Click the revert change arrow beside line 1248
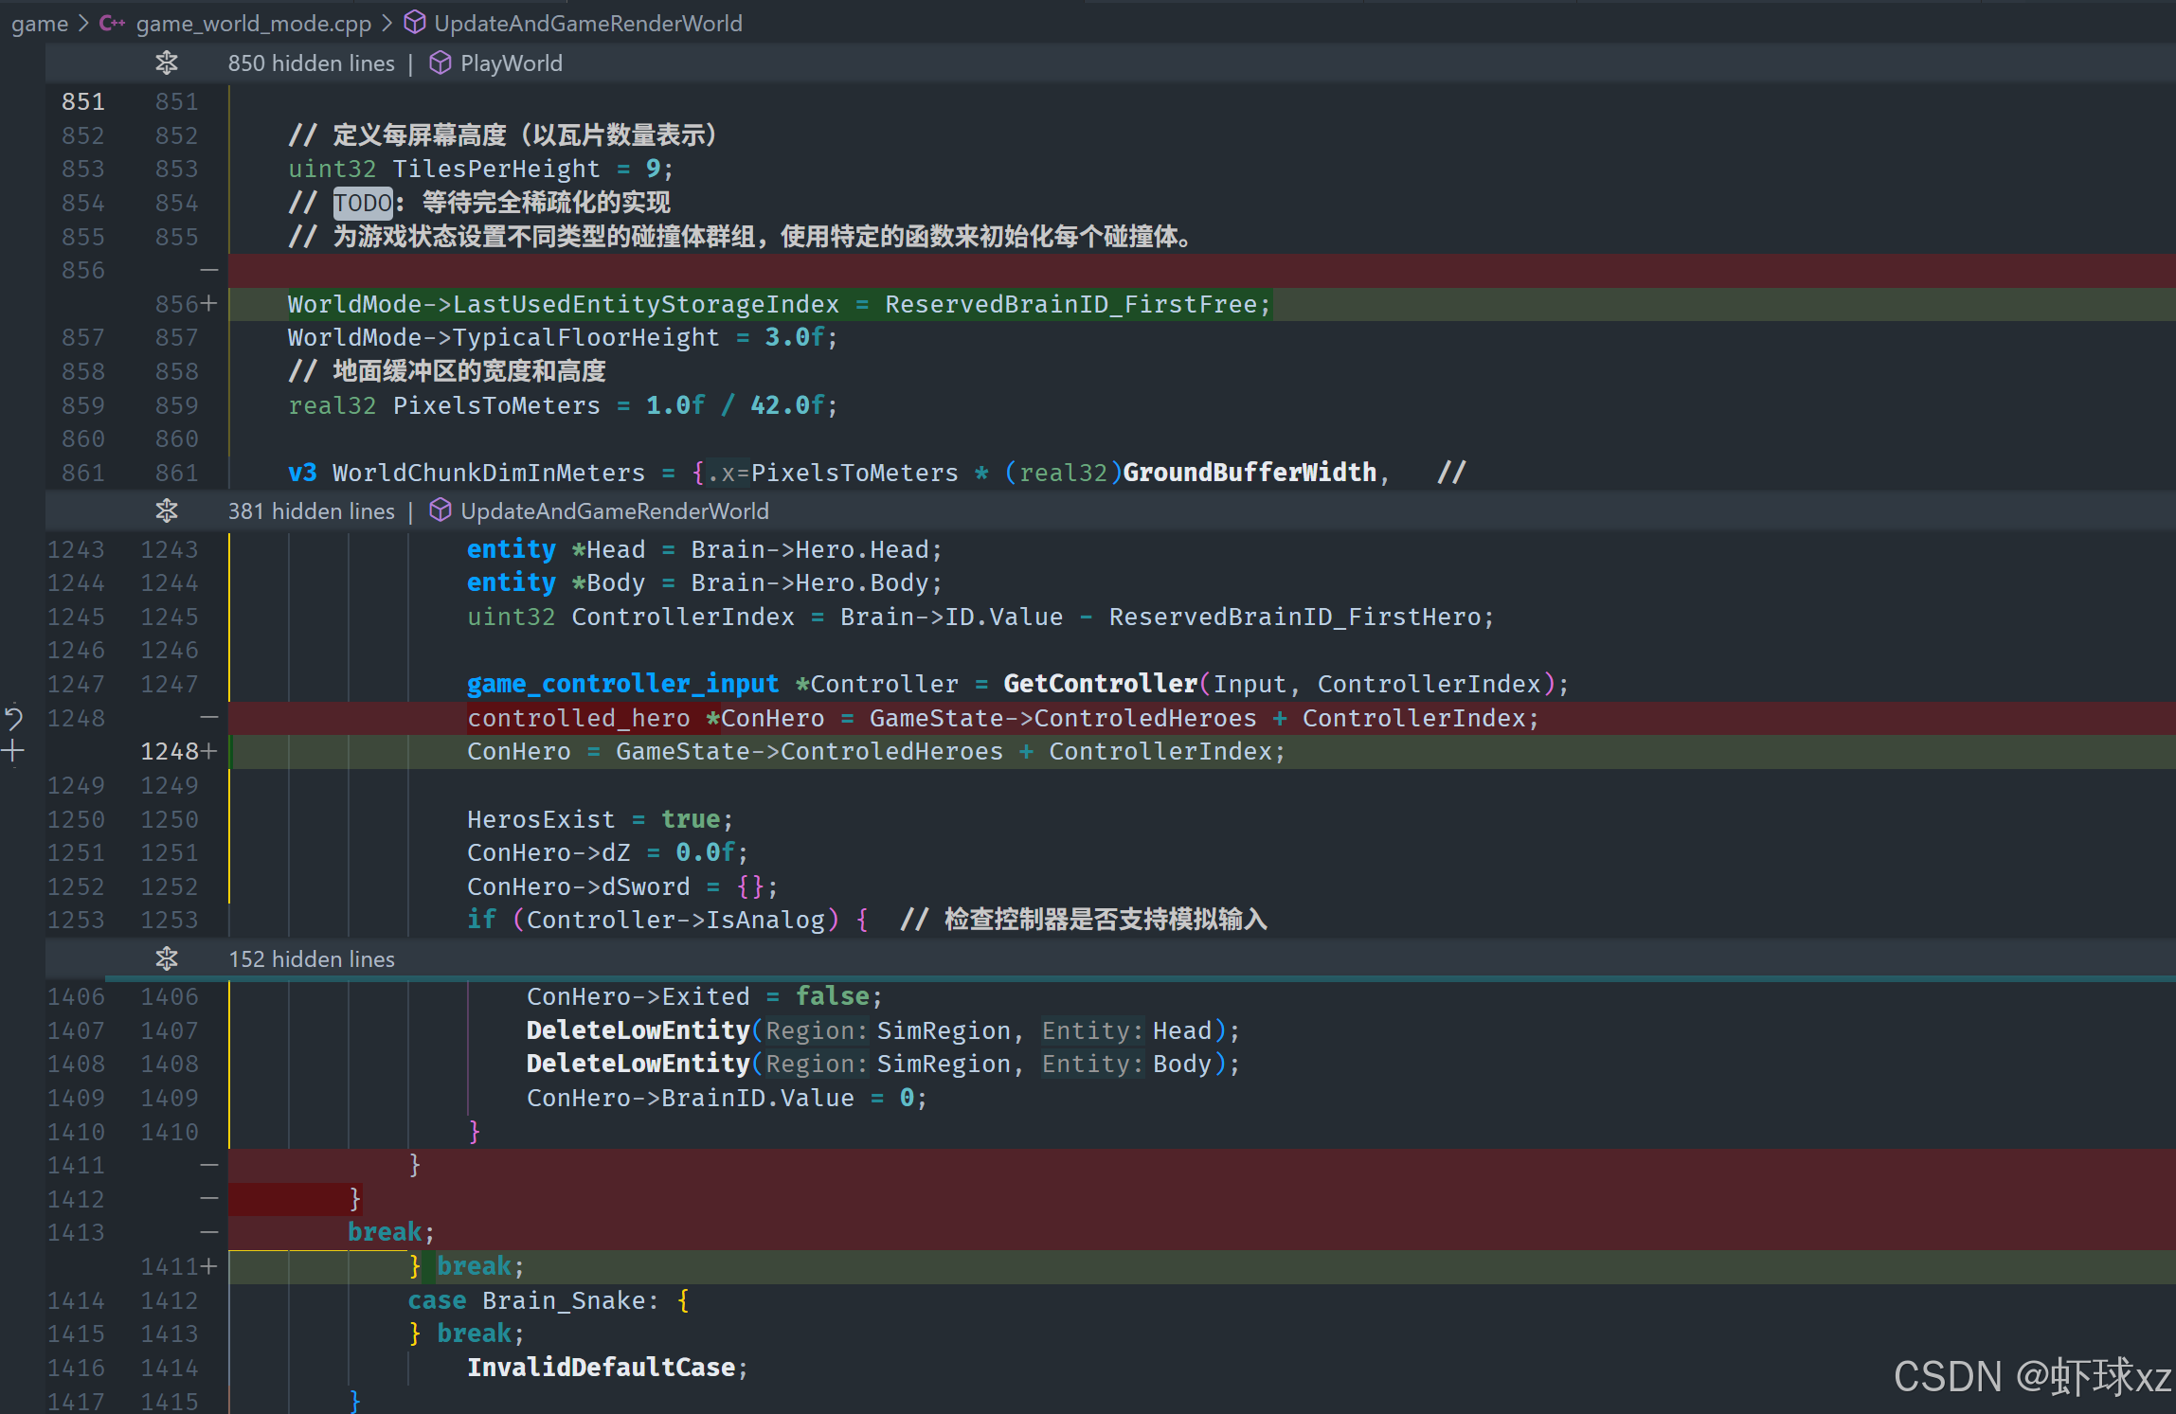The image size is (2176, 1414). 13,718
